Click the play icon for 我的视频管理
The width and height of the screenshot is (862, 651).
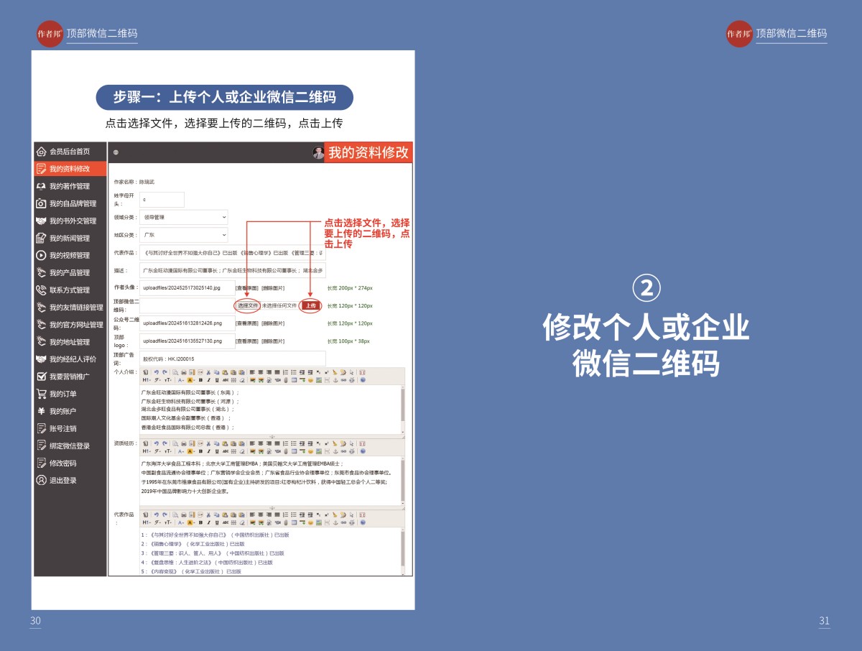pyautogui.click(x=42, y=255)
